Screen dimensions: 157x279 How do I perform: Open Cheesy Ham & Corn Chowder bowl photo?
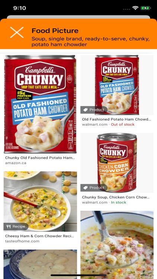[x=40, y=201]
